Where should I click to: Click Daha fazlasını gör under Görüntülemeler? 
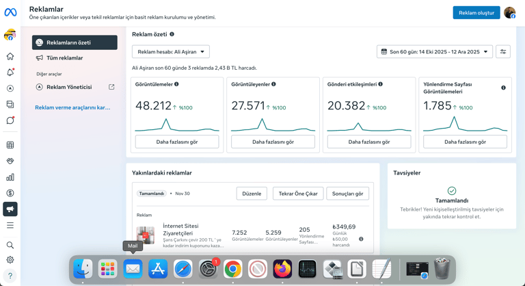point(177,142)
